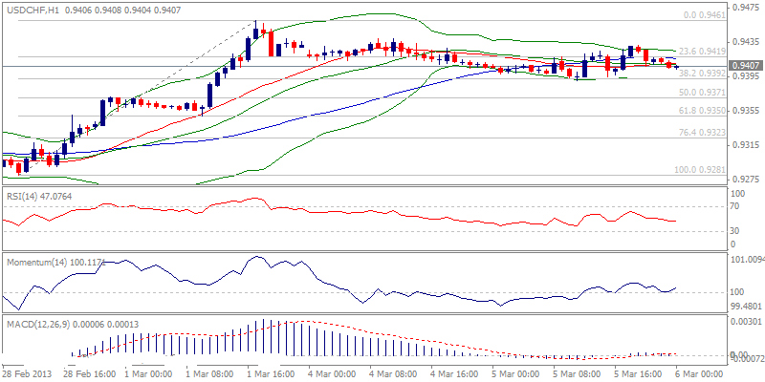The image size is (765, 382).
Task: Click the 61.8 Fibonacci level label
Action: (700, 111)
